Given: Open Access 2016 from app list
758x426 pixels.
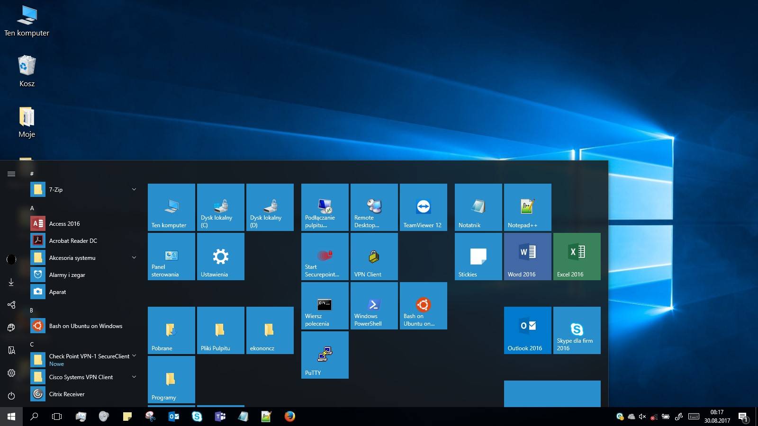Looking at the screenshot, I should (x=84, y=223).
